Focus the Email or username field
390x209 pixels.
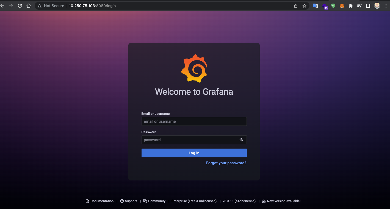point(194,121)
